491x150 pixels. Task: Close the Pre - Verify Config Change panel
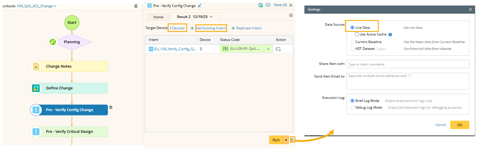[291, 5]
